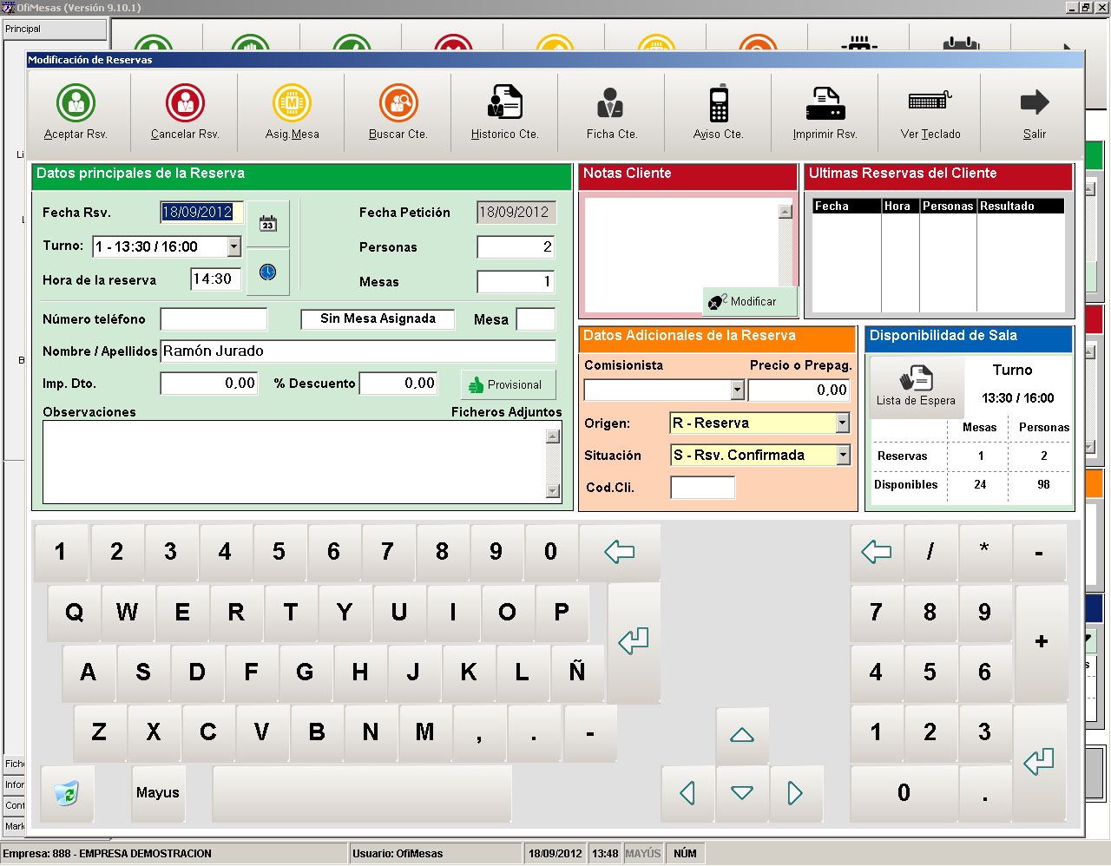Mark reservation as Provisional
1111x866 pixels.
coord(507,384)
